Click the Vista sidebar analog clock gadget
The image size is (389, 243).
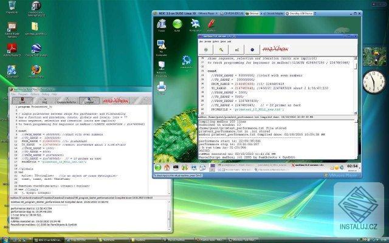(374, 83)
